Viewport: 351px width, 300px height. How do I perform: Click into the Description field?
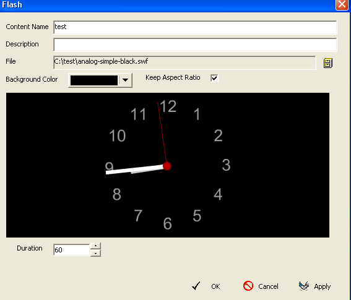point(195,45)
